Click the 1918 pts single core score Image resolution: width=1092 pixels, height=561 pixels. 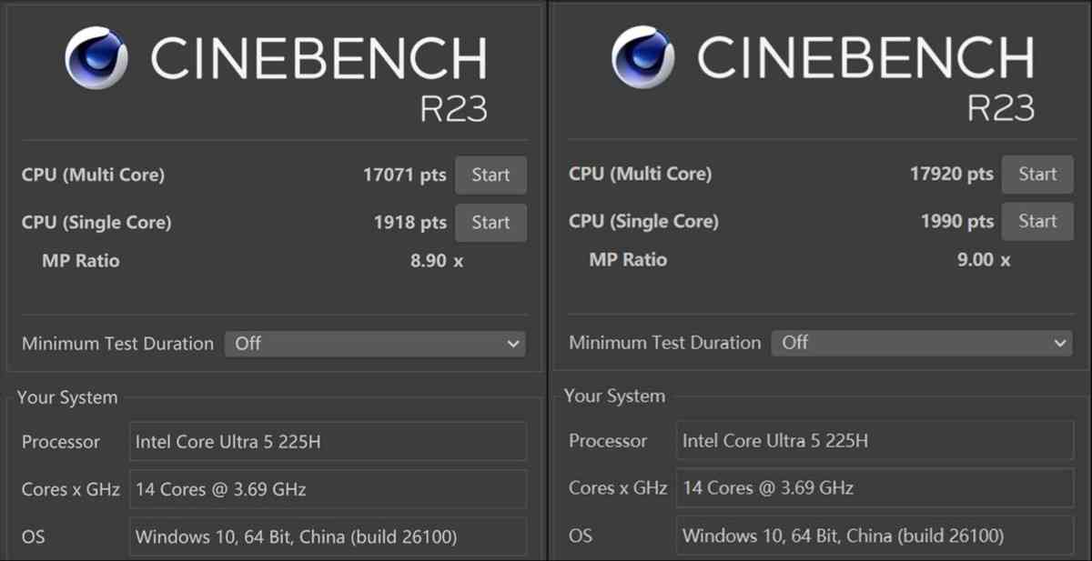click(409, 223)
